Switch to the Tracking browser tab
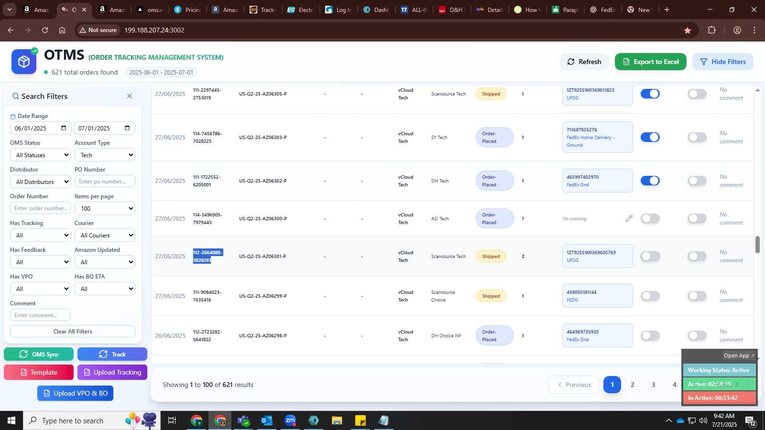The image size is (765, 430). click(262, 10)
